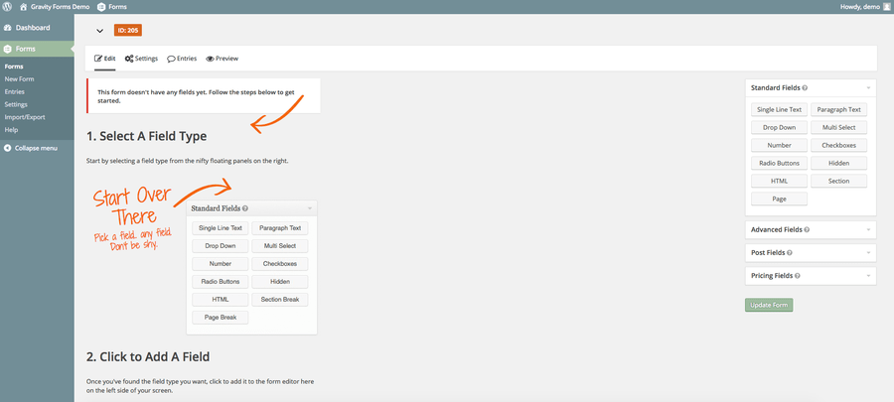Click the '2. Click to Add A Field' heading
Screen dimensions: 894x402
click(148, 357)
